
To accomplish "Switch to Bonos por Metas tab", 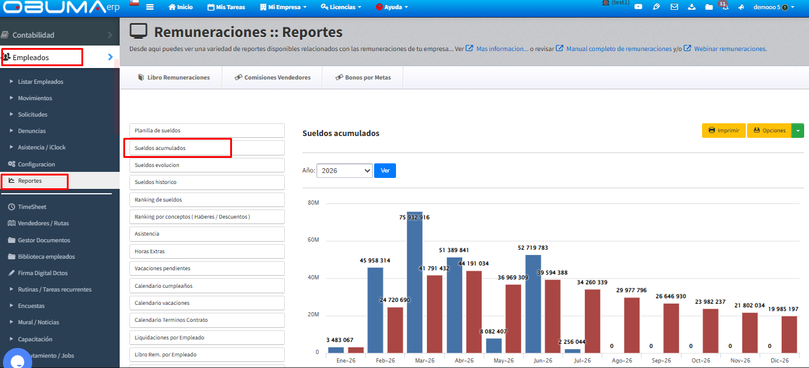I will tap(363, 78).
